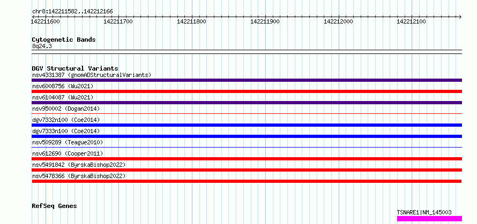Open variant nsv5478366 (ByrskaBishop2022) label
The image size is (477, 224).
79,176
